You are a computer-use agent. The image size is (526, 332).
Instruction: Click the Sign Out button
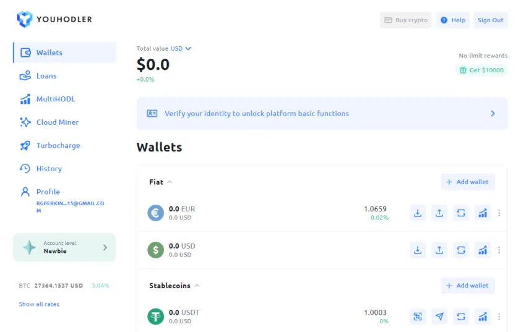pos(491,20)
